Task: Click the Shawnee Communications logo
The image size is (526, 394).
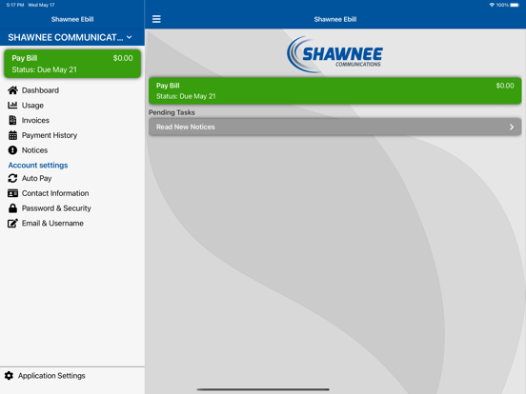Action: 334,54
